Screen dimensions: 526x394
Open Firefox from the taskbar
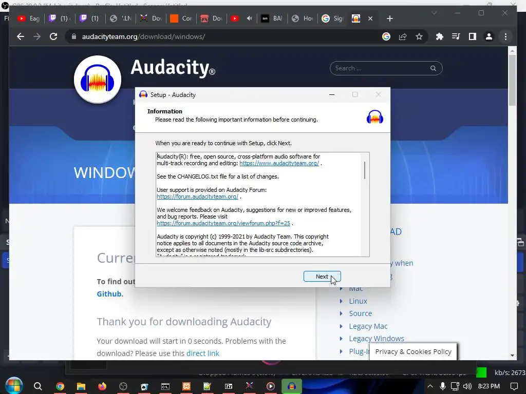click(102, 386)
